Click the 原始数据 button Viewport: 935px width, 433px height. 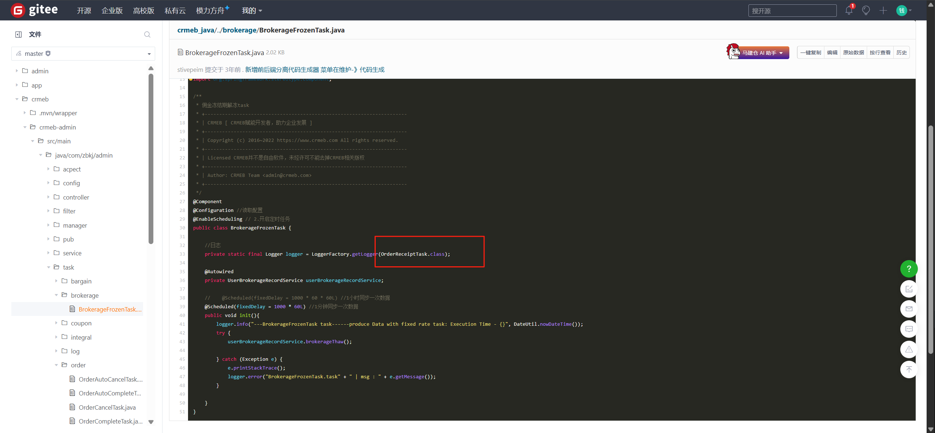[x=853, y=53]
